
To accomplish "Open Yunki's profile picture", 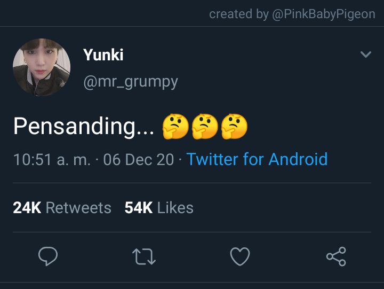I will (42, 67).
